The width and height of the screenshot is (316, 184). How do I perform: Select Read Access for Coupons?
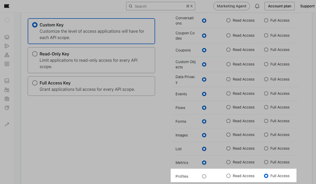[228, 50]
